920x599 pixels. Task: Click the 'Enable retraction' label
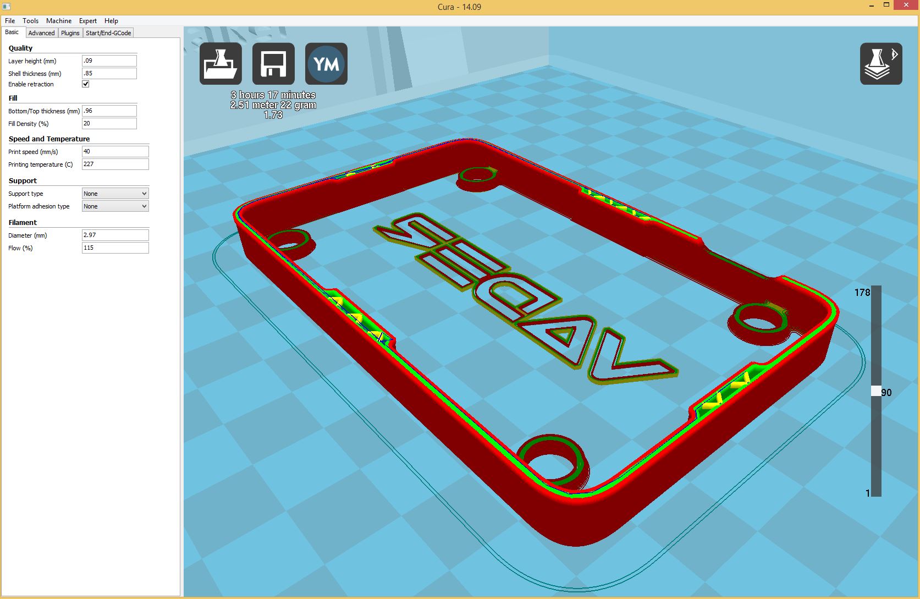click(x=31, y=84)
